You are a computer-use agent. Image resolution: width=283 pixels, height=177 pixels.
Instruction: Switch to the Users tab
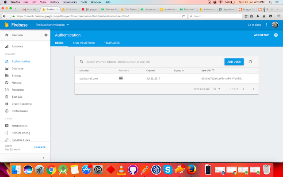coord(59,43)
